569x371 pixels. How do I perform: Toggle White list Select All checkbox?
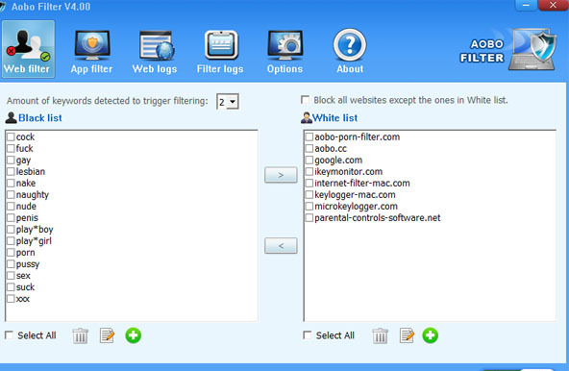pyautogui.click(x=308, y=335)
